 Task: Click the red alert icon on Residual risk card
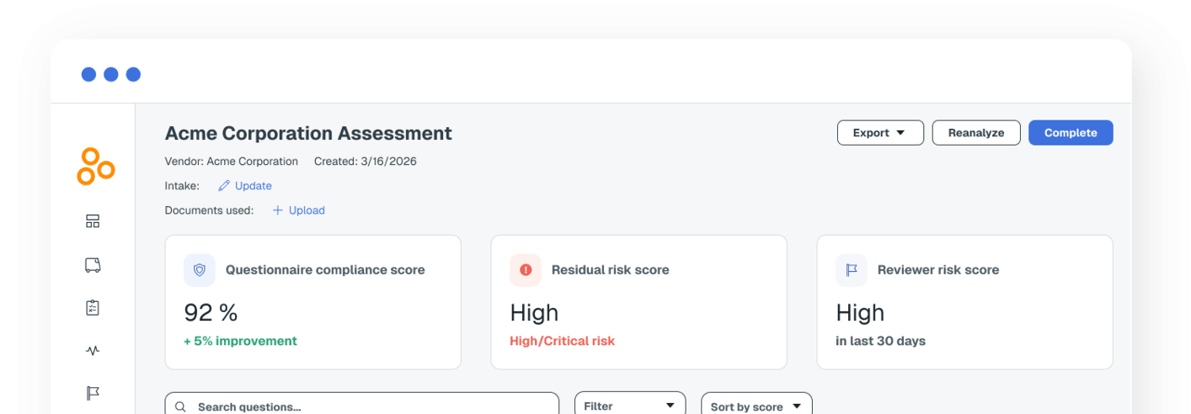click(x=526, y=270)
